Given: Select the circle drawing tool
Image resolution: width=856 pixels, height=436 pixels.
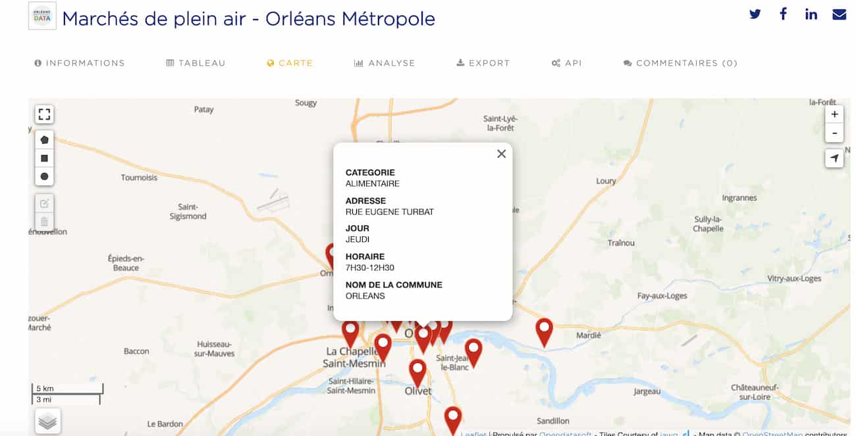Looking at the screenshot, I should click(44, 176).
